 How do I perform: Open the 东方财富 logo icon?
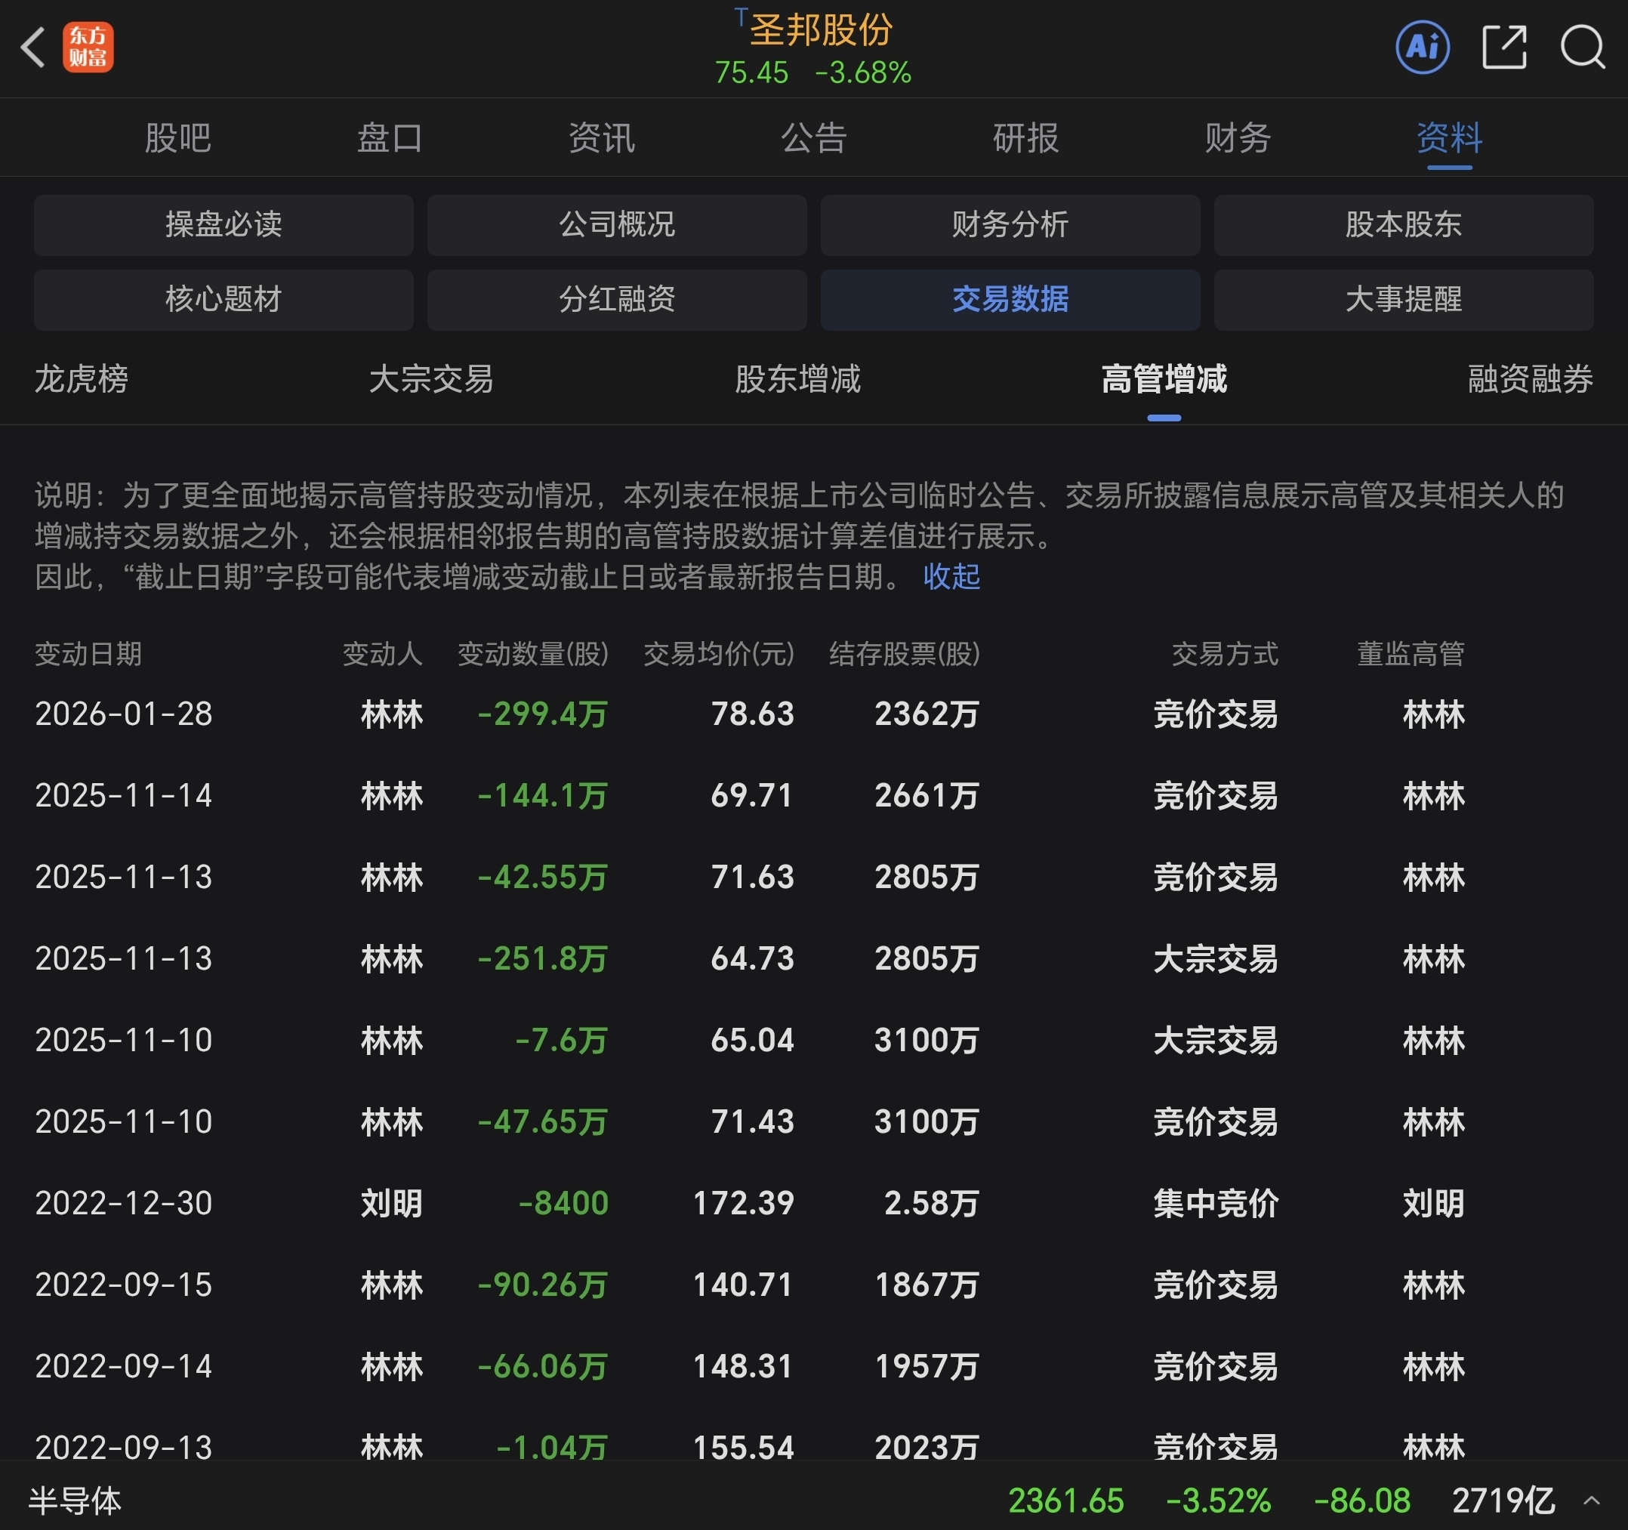(88, 48)
